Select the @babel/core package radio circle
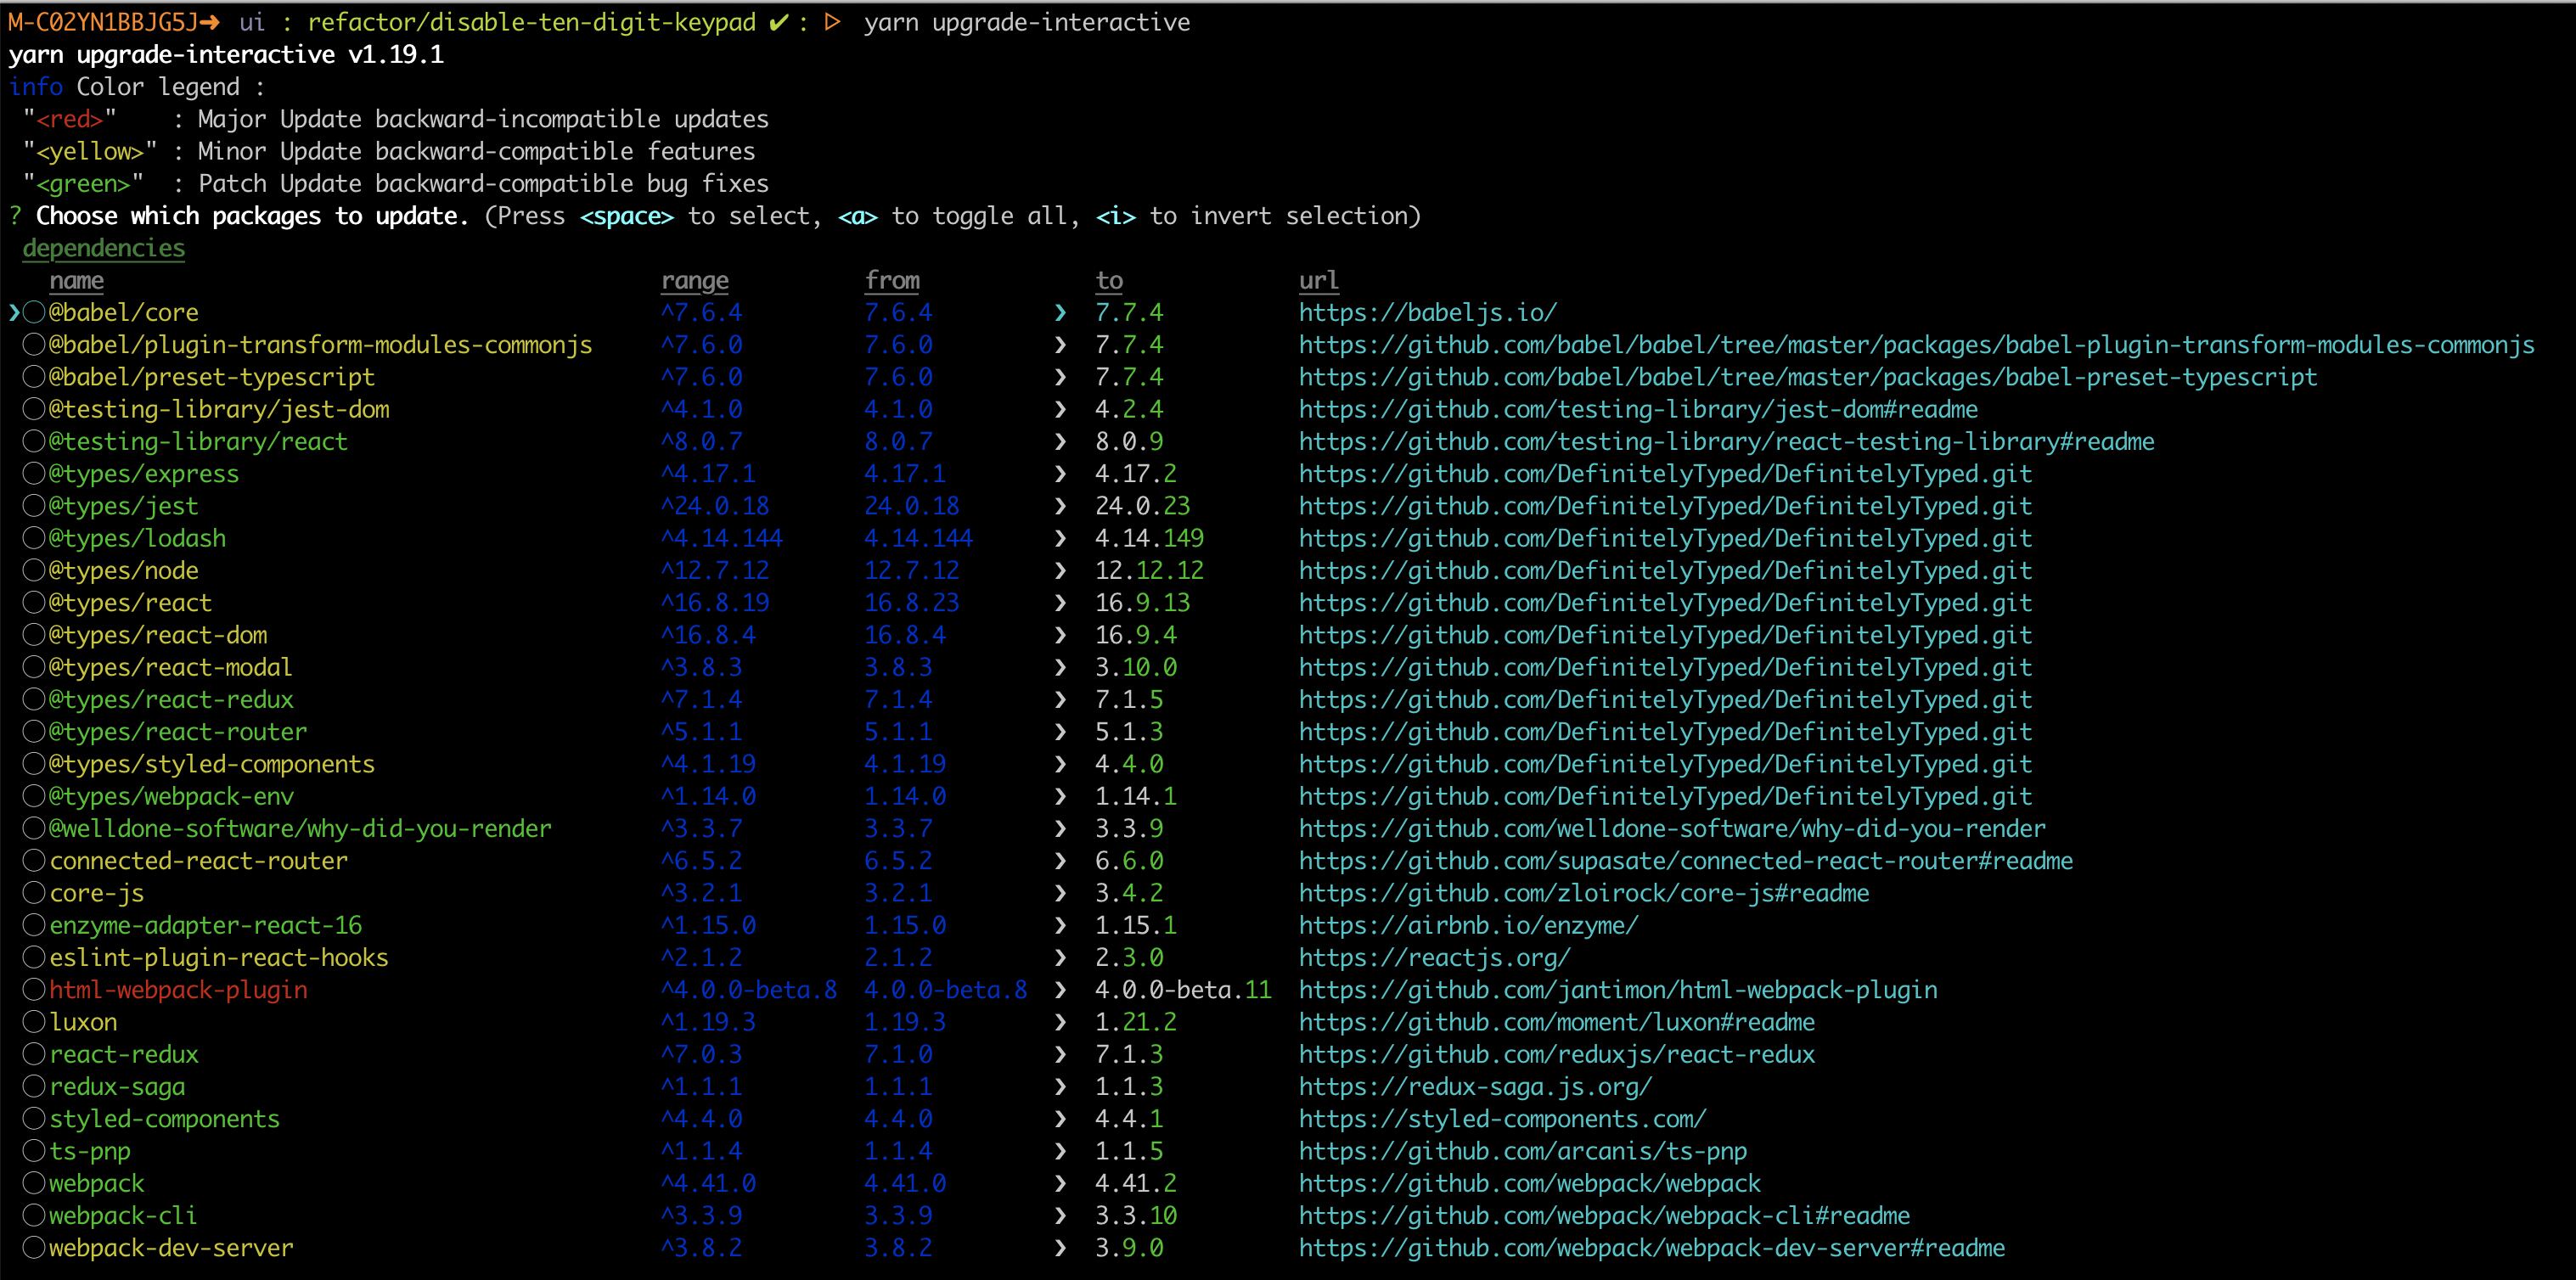 click(x=34, y=312)
